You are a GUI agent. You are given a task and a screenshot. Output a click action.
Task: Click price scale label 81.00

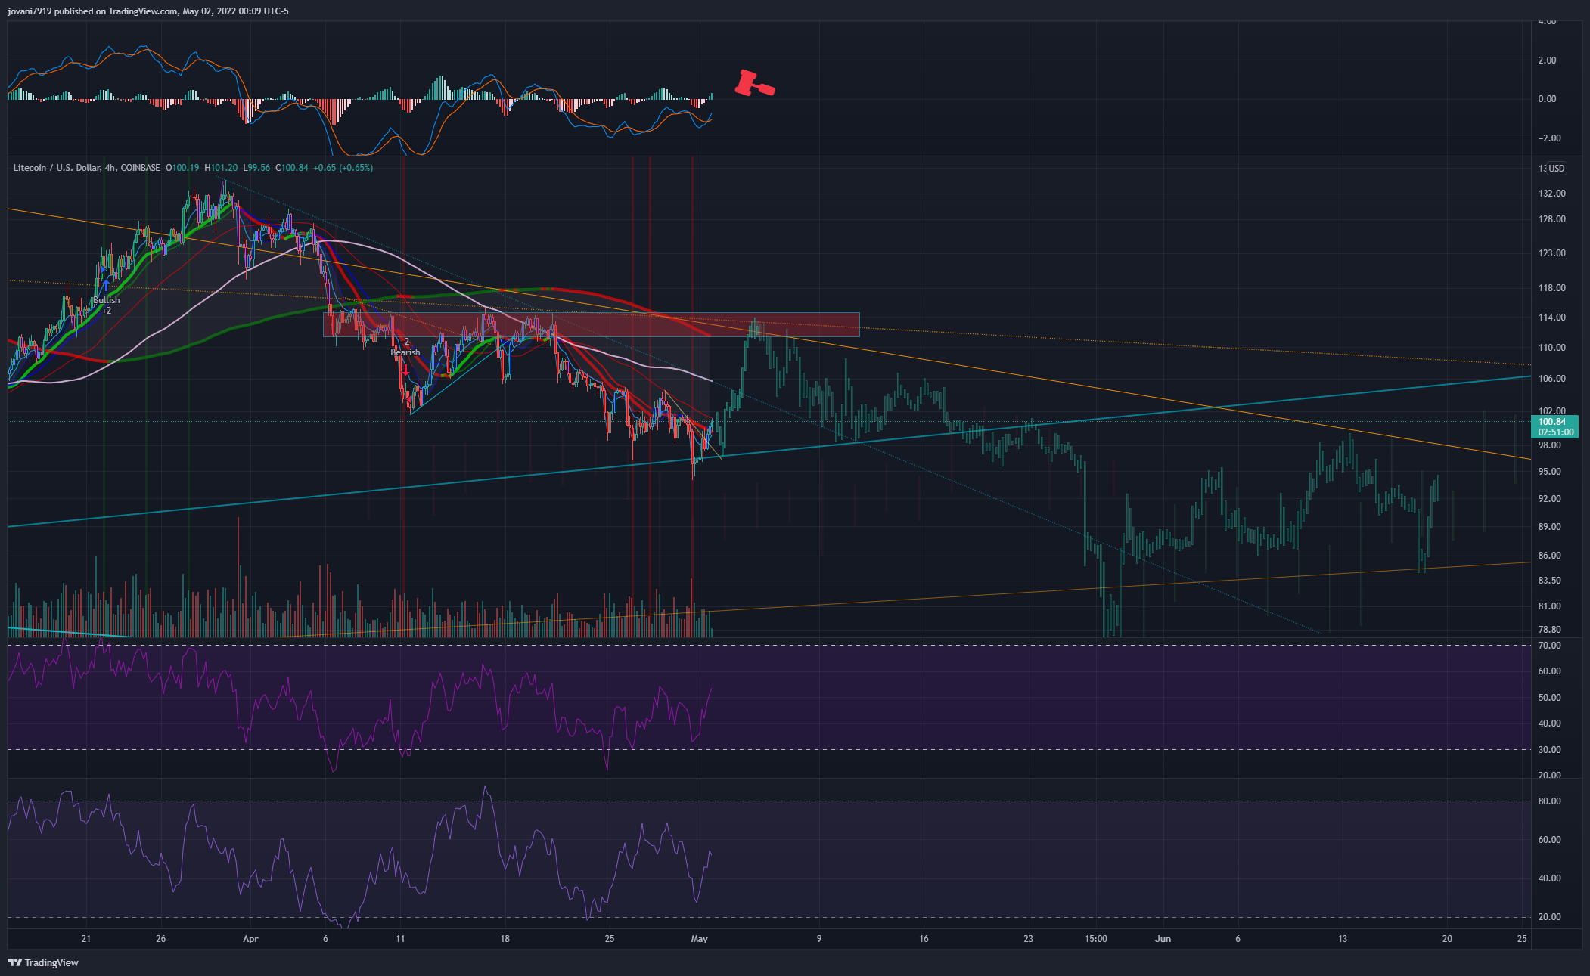(x=1550, y=606)
